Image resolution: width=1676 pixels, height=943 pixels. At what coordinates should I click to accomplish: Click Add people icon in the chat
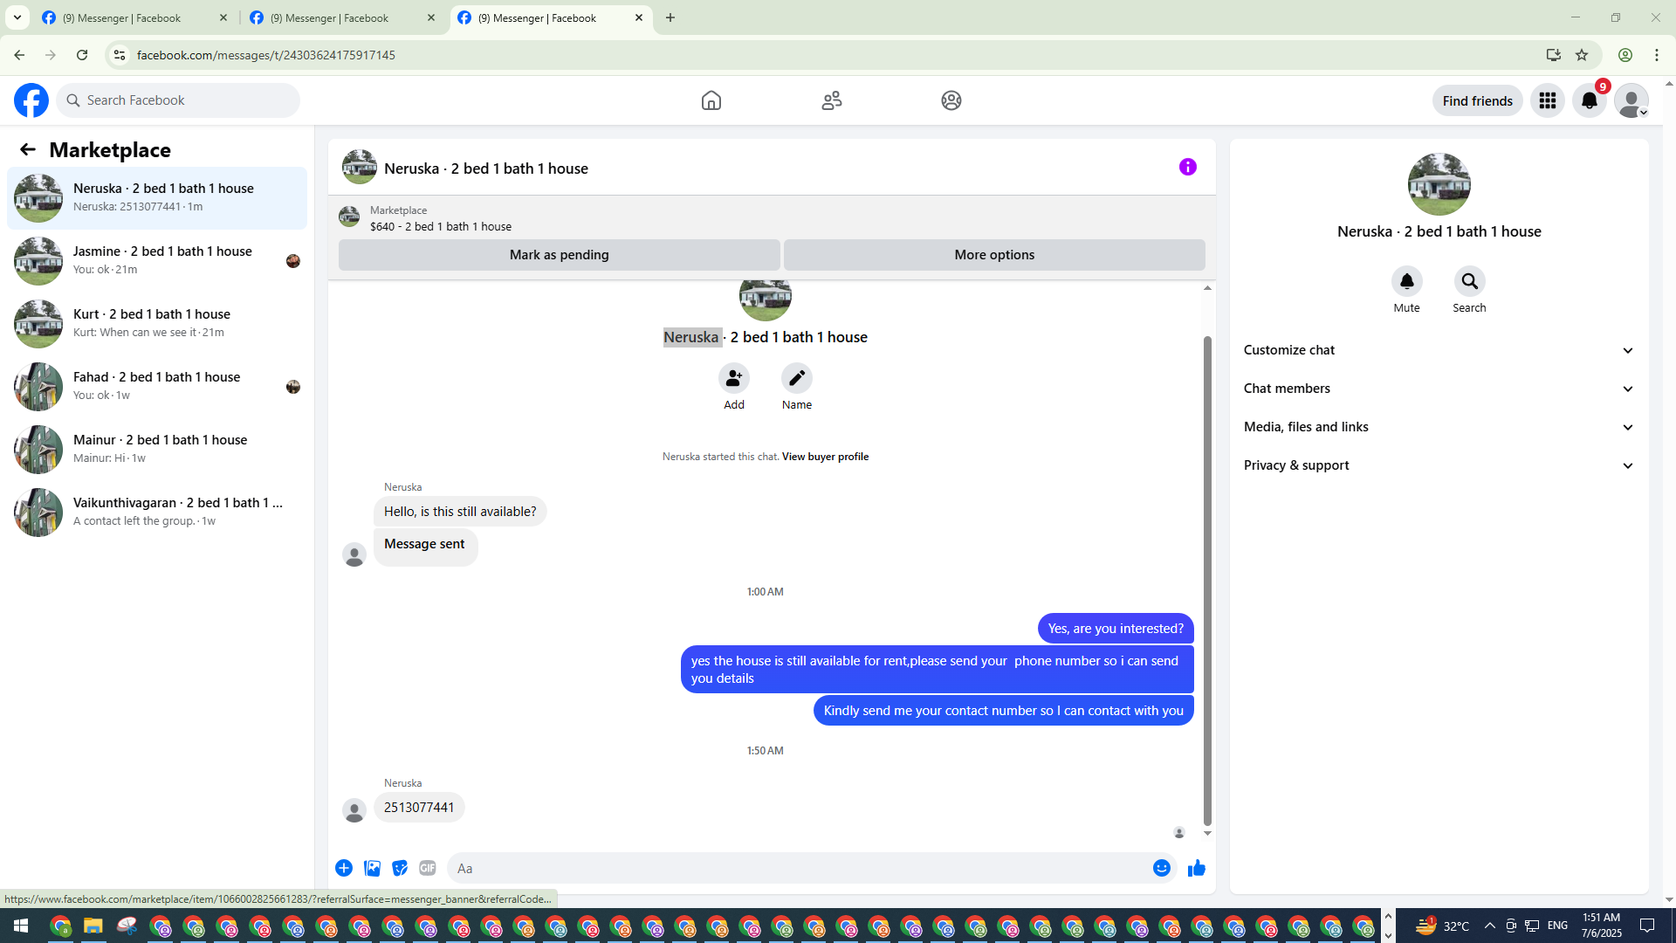[733, 378]
